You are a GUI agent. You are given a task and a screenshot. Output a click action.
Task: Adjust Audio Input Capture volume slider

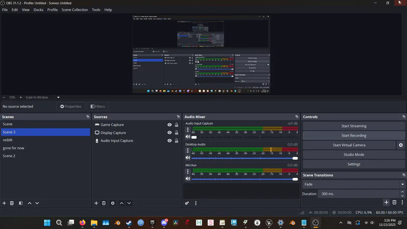point(245,137)
